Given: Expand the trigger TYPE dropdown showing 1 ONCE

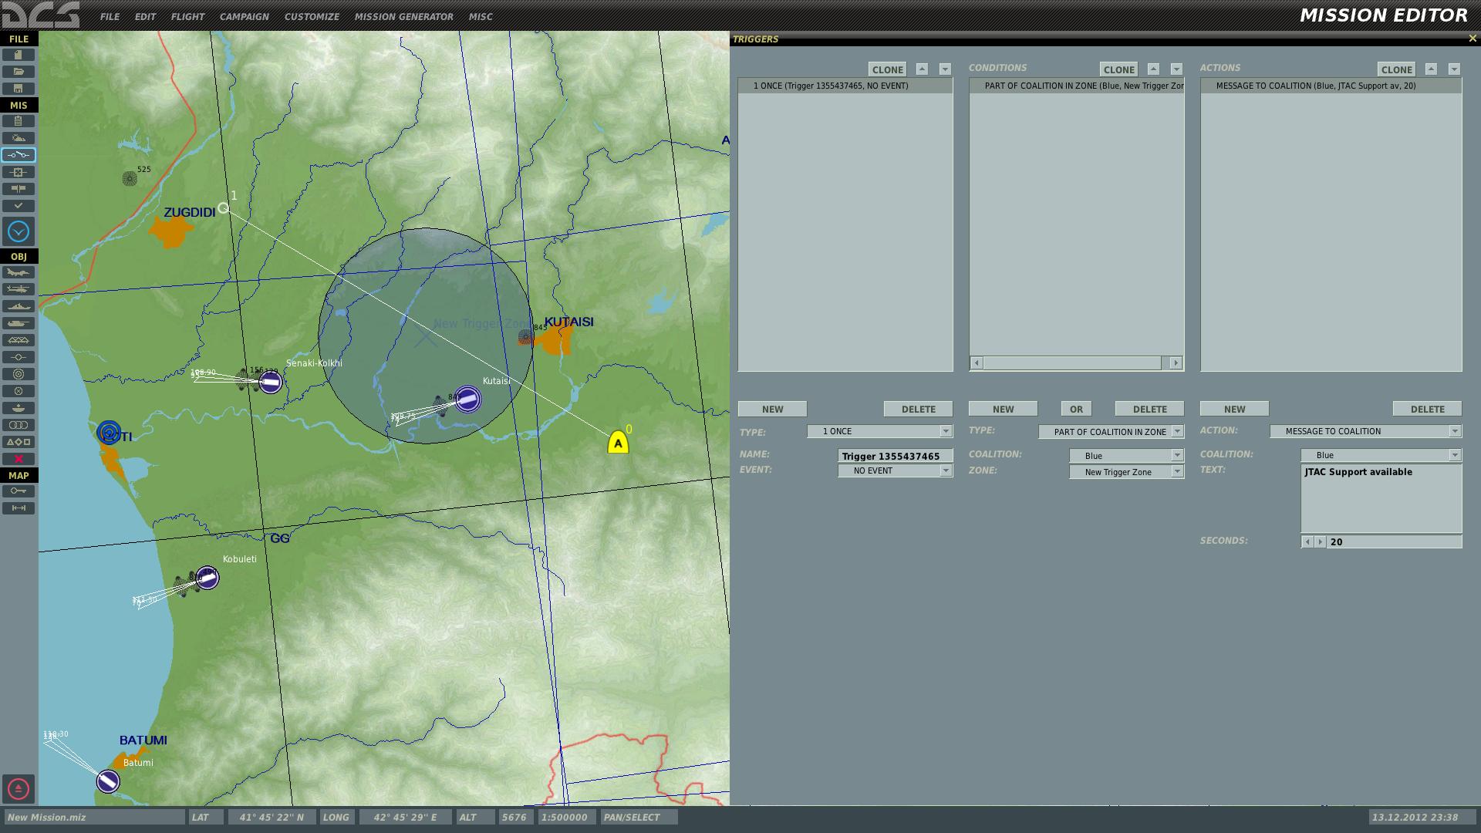Looking at the screenshot, I should pos(879,431).
